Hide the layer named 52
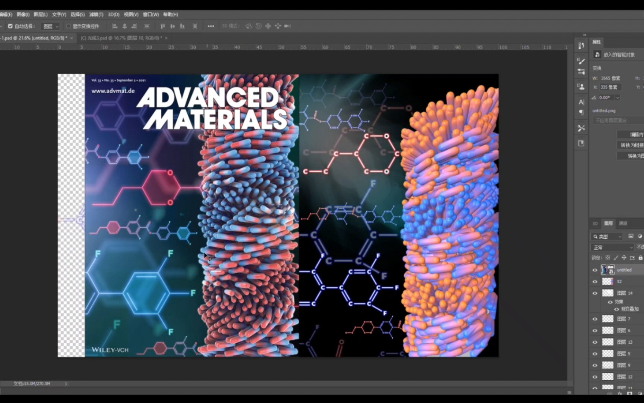Screen dimensions: 644x403 click(595, 282)
